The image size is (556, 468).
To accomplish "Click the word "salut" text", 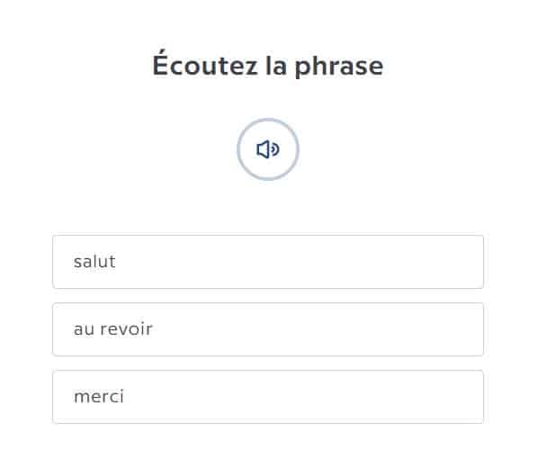I will [94, 262].
